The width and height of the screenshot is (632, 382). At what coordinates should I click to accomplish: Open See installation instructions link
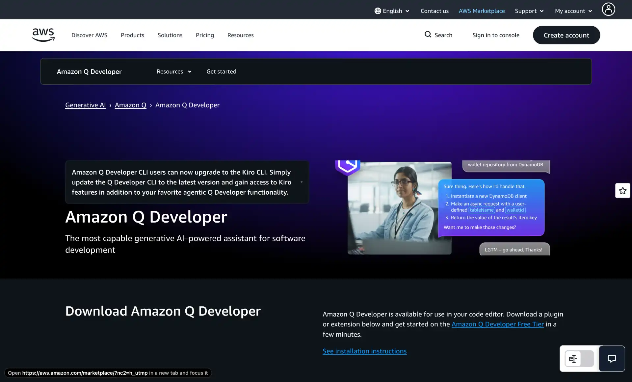pos(364,351)
